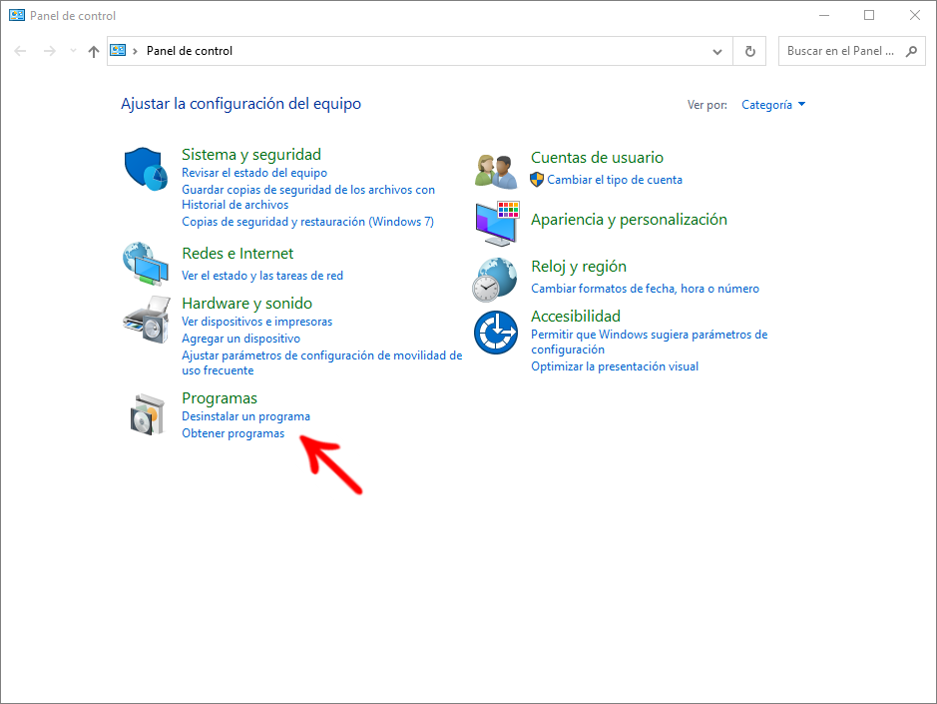Expand the address bar root chevron
This screenshot has width=937, height=704.
pos(135,51)
